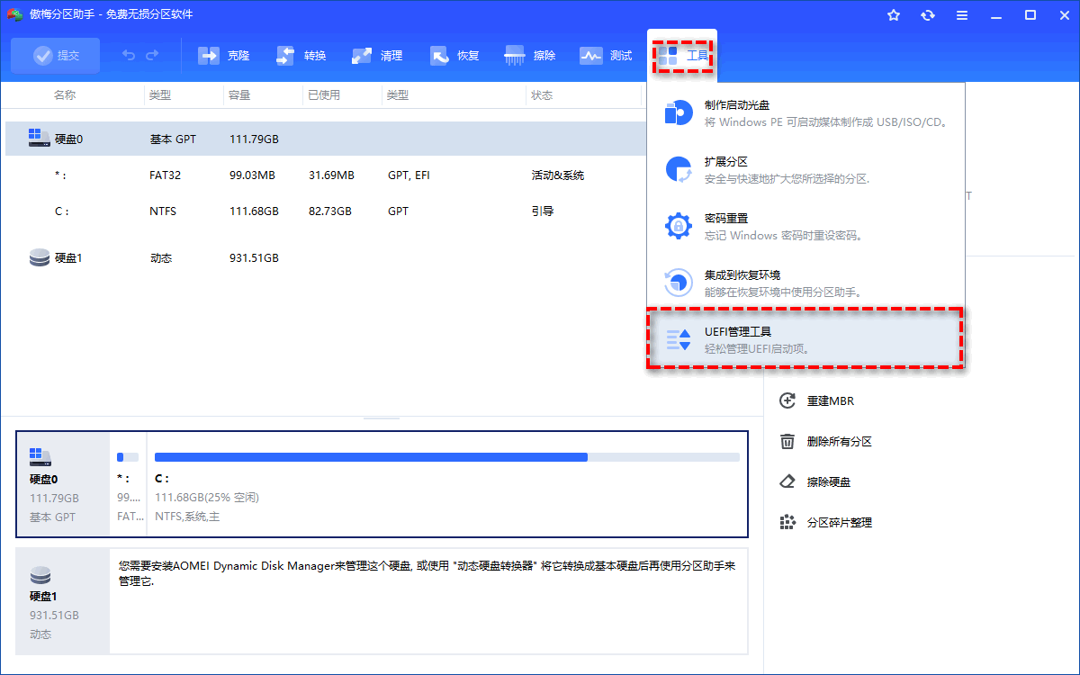1080x675 pixels.
Task: Open the 转换 (Convert) tool
Action: tap(300, 55)
